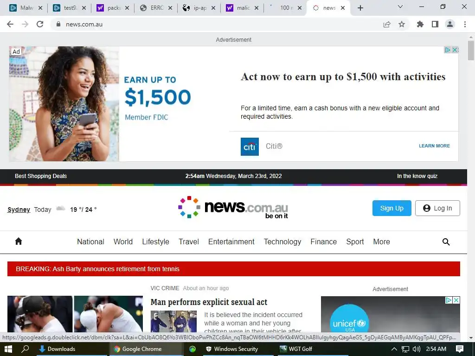Open Ash Barty embracing photo thumbnail
This screenshot has width=475, height=356.
click(40, 314)
